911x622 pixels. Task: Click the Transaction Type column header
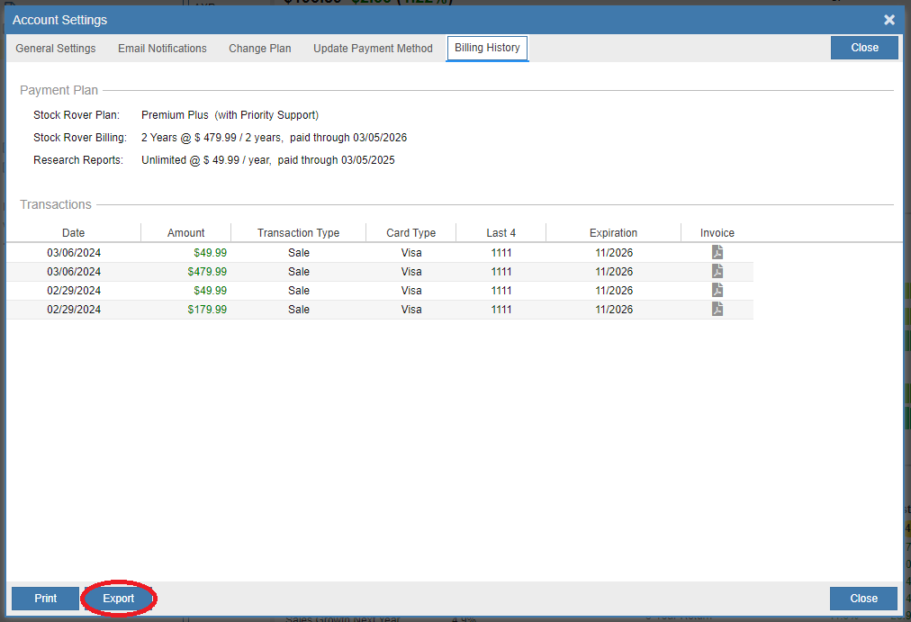(298, 232)
